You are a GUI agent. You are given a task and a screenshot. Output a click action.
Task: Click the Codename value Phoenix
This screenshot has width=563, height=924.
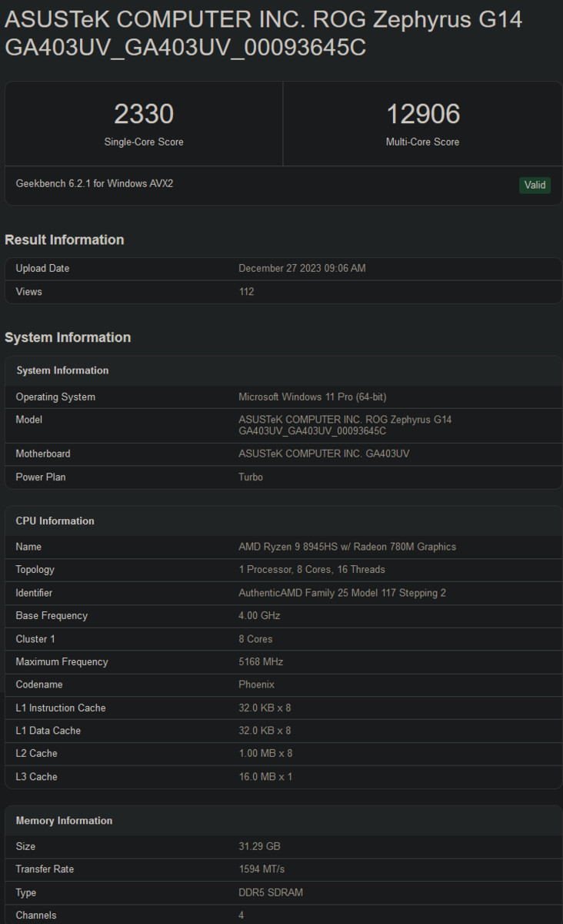[256, 685]
